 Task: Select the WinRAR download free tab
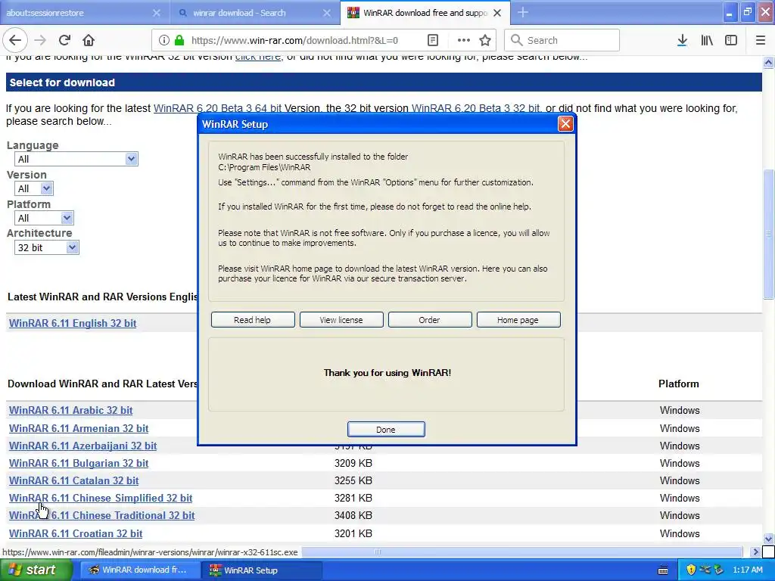[425, 13]
